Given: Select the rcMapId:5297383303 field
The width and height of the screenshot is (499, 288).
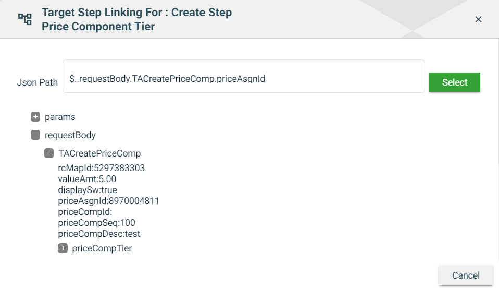Looking at the screenshot, I should click(102, 168).
